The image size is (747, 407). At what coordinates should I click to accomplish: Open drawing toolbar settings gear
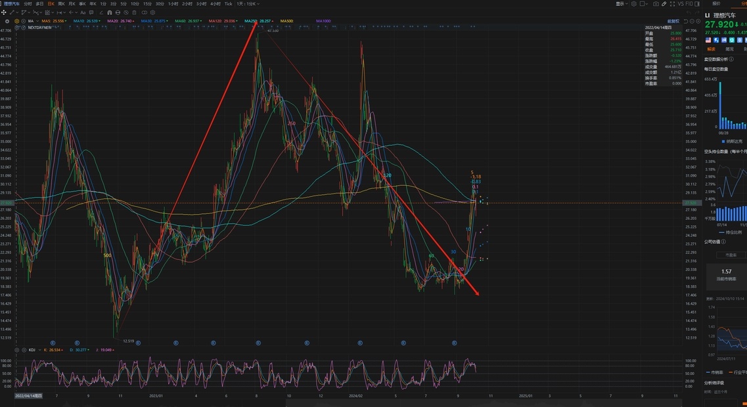tap(153, 12)
